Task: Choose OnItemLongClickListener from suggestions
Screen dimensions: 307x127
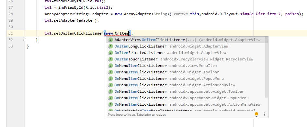Action: (x=186, y=46)
